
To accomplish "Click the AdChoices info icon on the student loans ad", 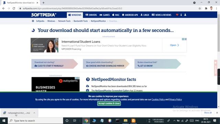I will tap(183, 39).
